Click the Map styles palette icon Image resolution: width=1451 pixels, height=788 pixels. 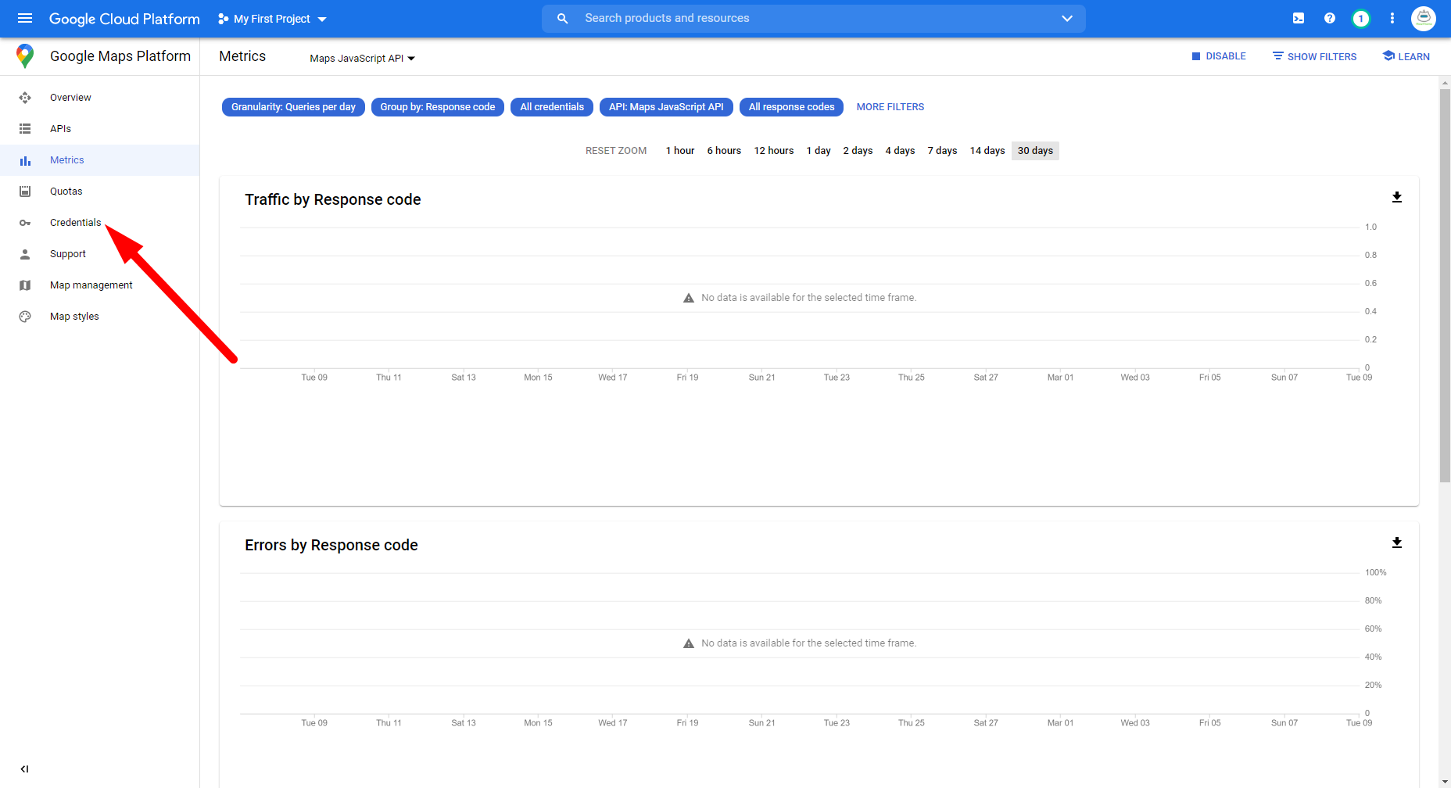(x=25, y=317)
